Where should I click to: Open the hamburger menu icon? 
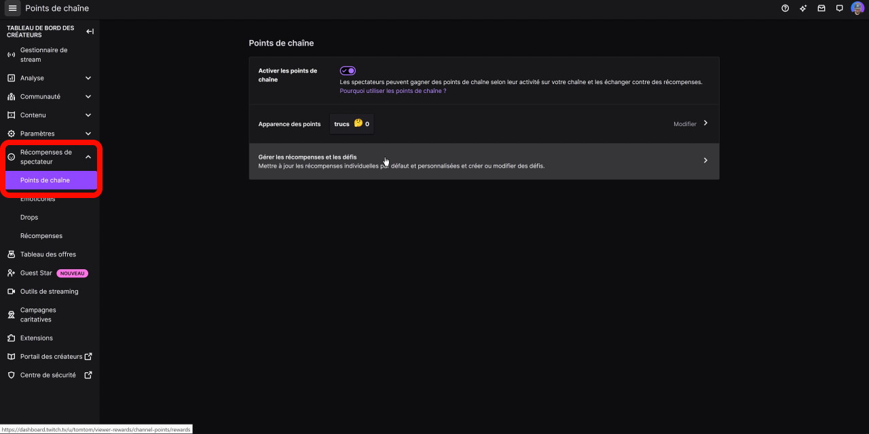point(12,8)
